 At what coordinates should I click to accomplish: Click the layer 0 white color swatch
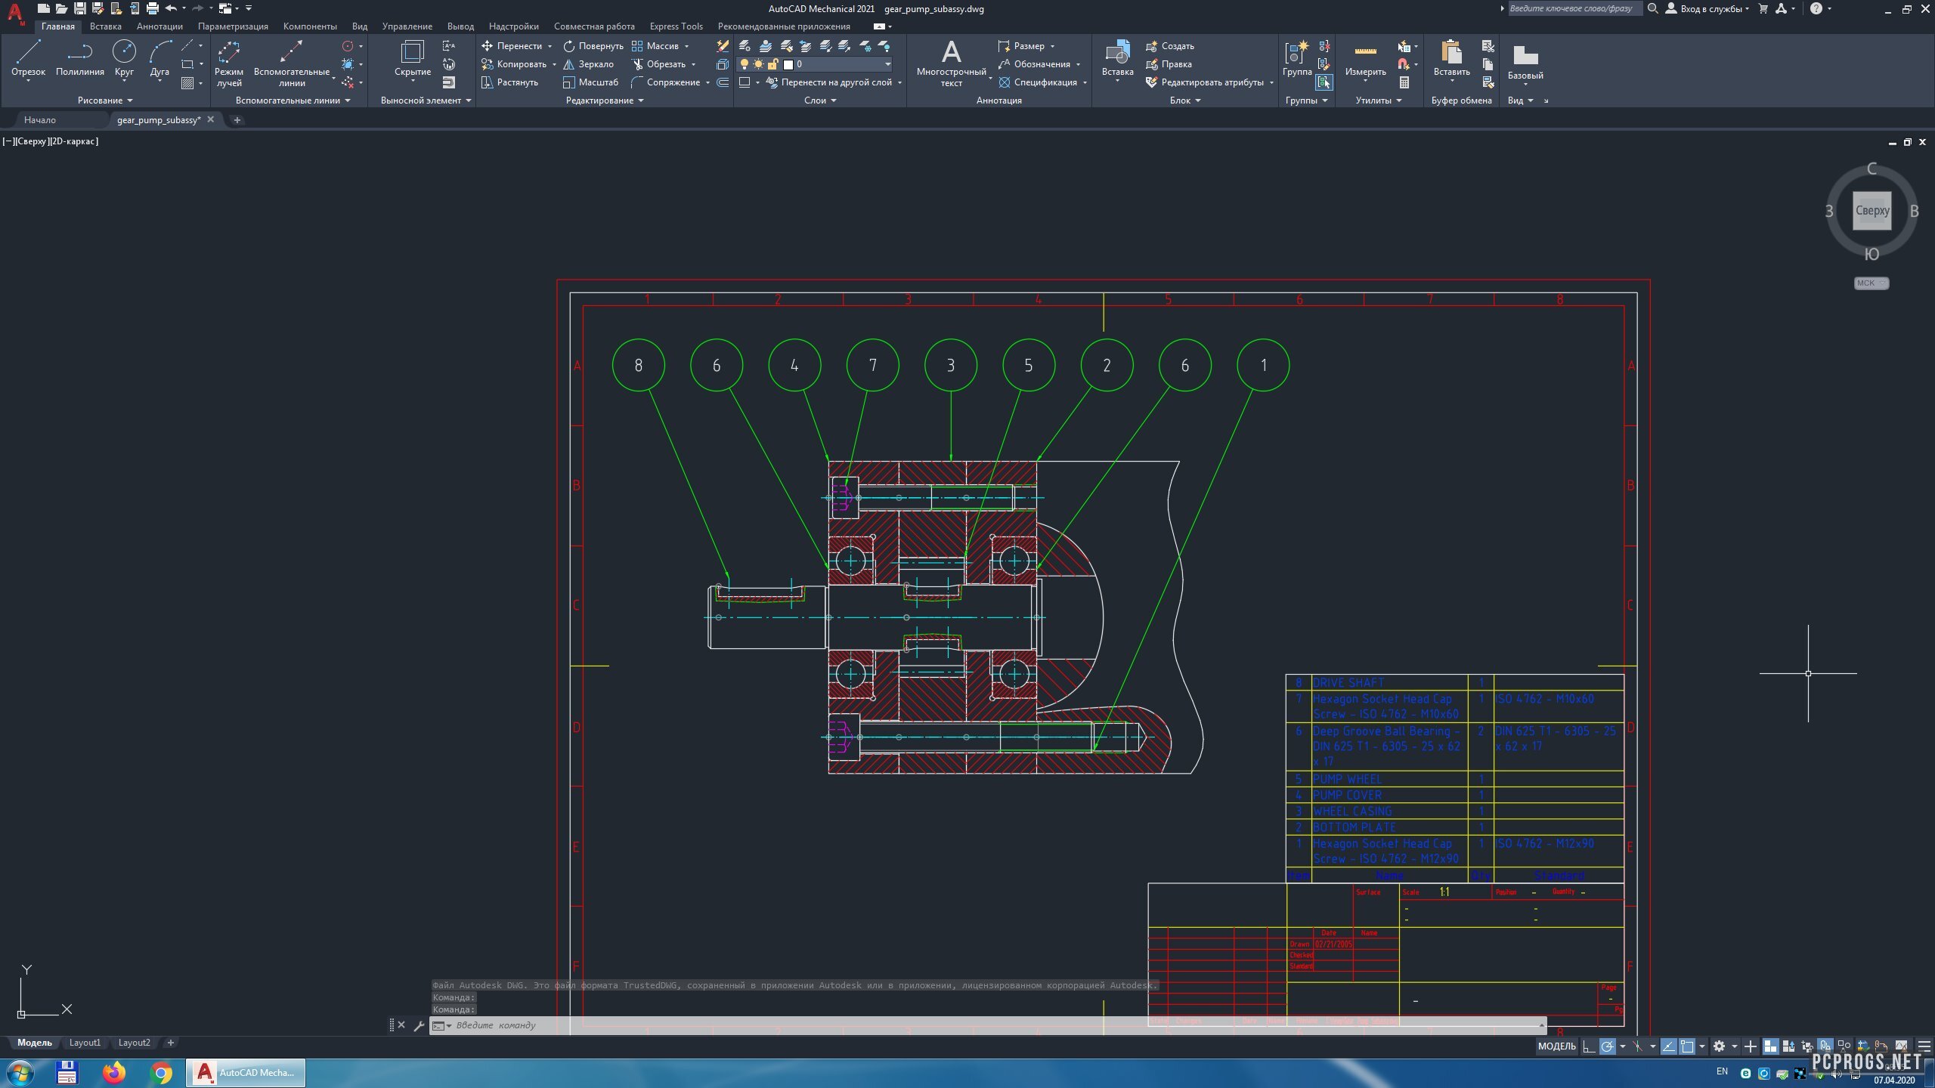(788, 64)
